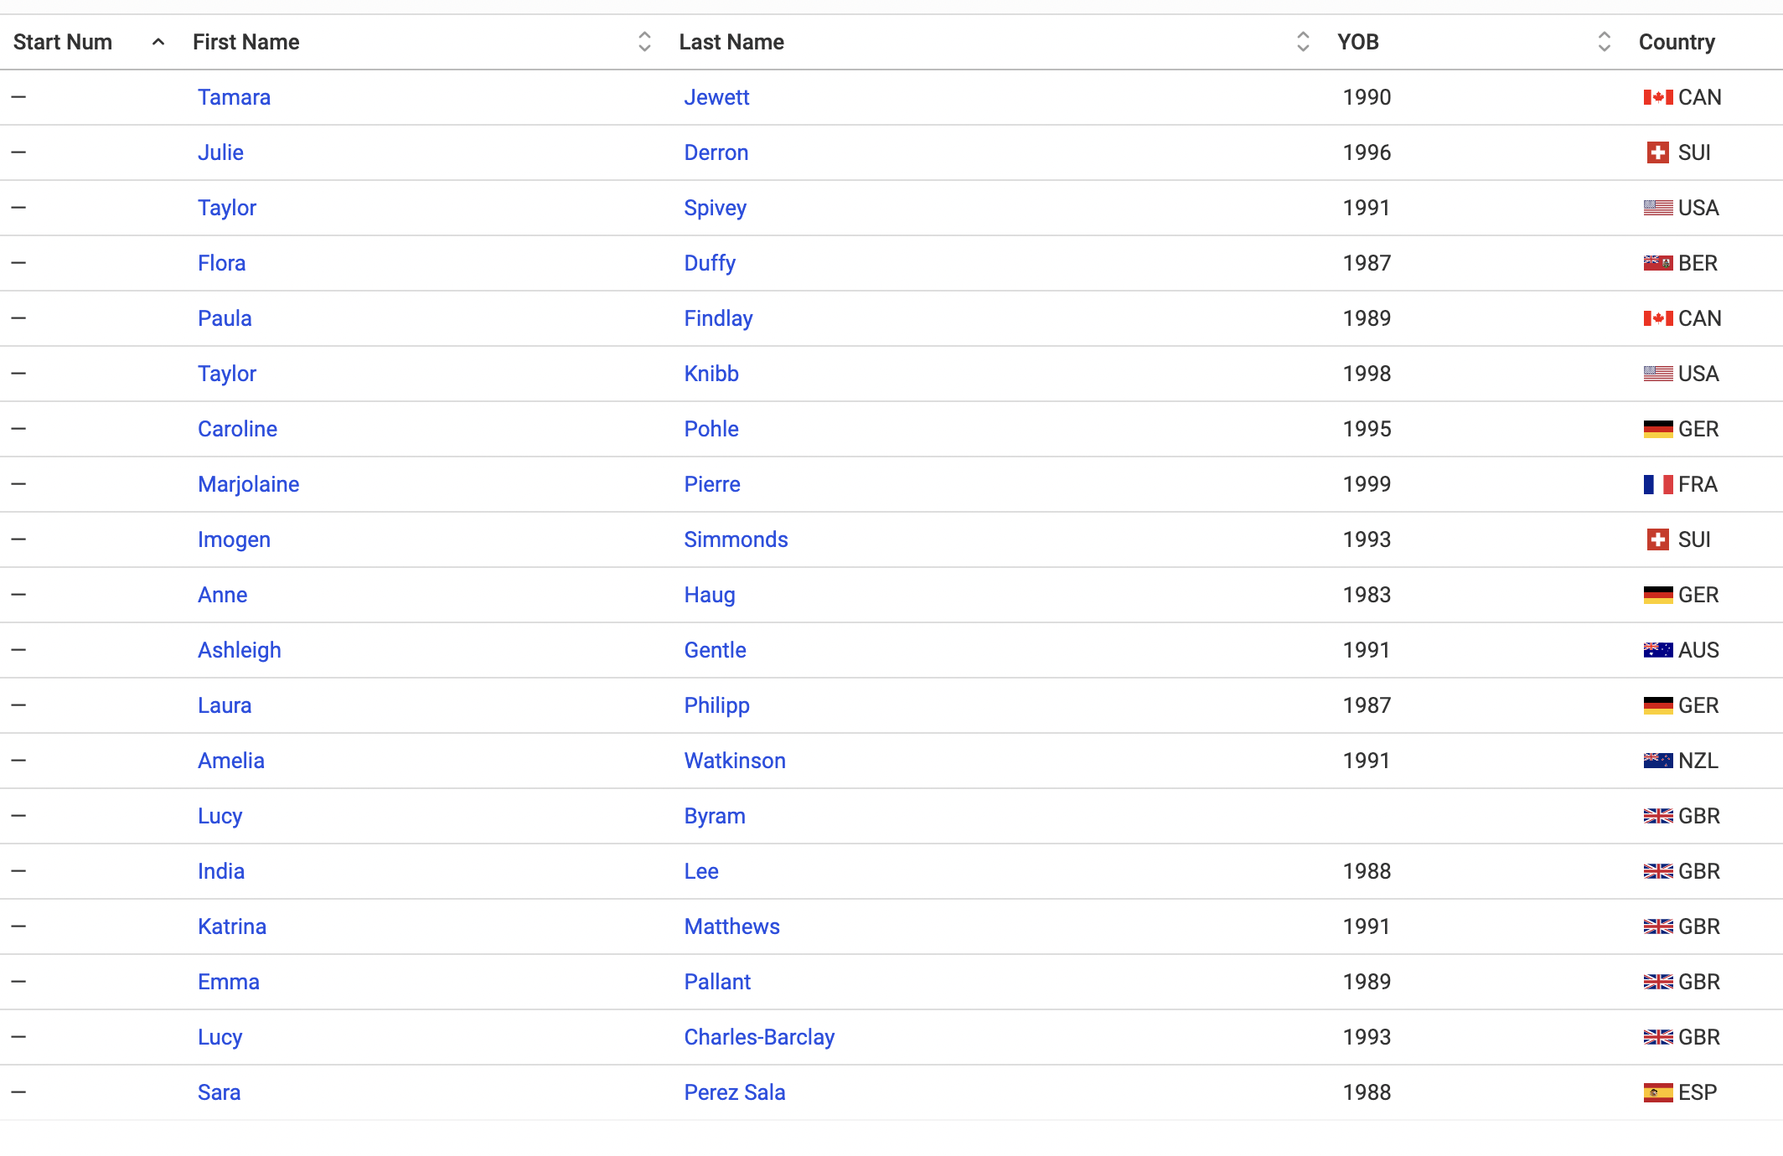Open the Spivey athlete link
The height and width of the screenshot is (1156, 1783).
[x=715, y=209]
